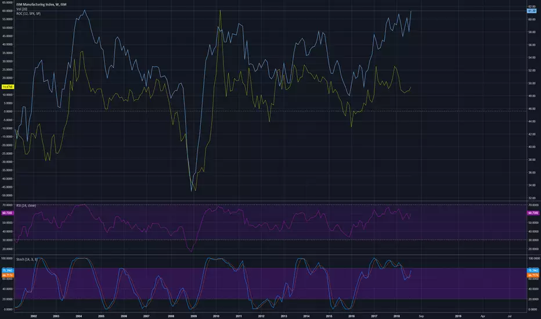The image size is (541, 319).
Task: Click the 2015 label on time axis
Action: [x=329, y=316]
